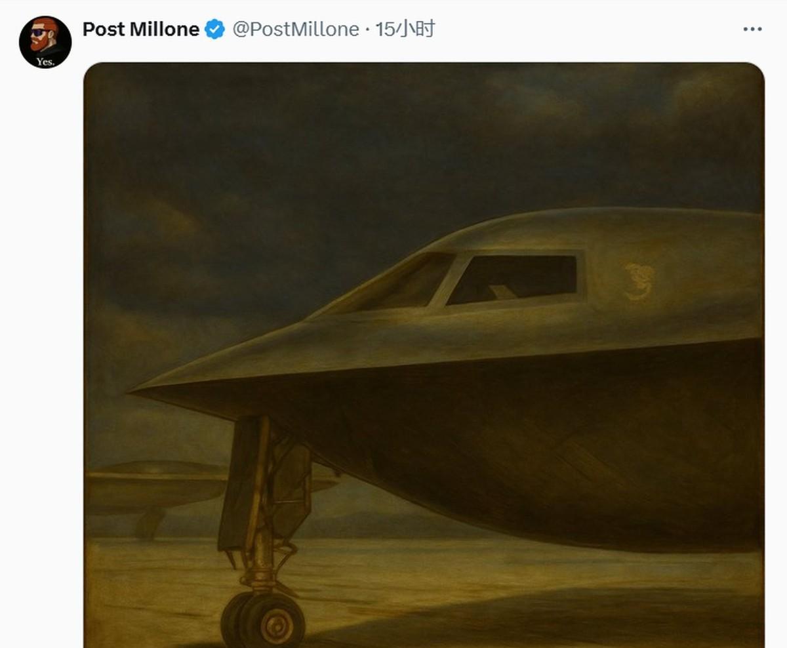The height and width of the screenshot is (648, 787).
Task: Open the @PostMillone handle link
Action: pos(296,30)
